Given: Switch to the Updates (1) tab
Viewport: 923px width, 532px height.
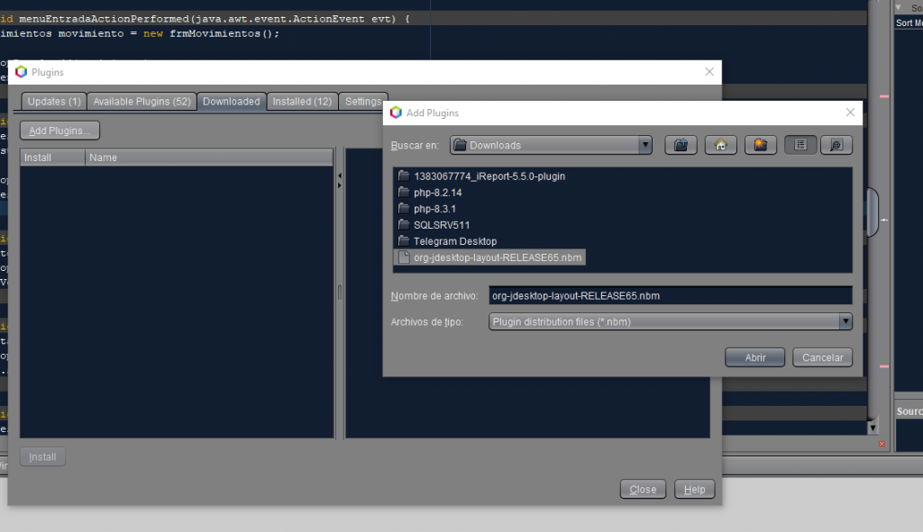Looking at the screenshot, I should click(x=53, y=102).
